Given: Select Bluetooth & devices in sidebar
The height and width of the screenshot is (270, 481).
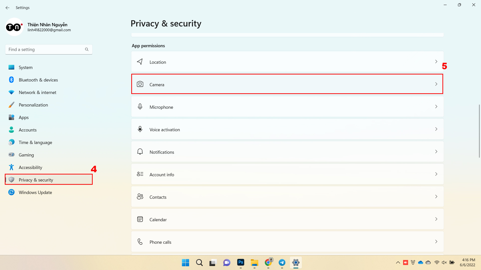Looking at the screenshot, I should (38, 80).
